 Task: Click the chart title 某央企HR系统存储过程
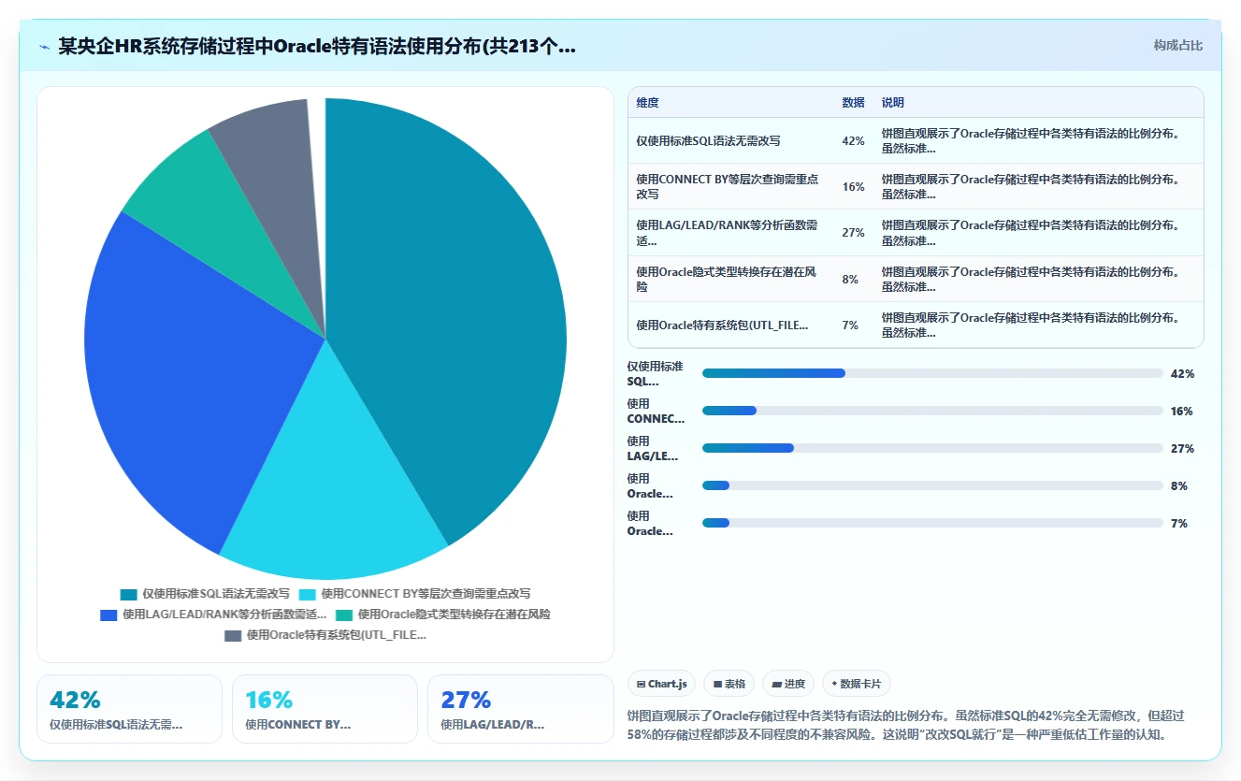317,47
